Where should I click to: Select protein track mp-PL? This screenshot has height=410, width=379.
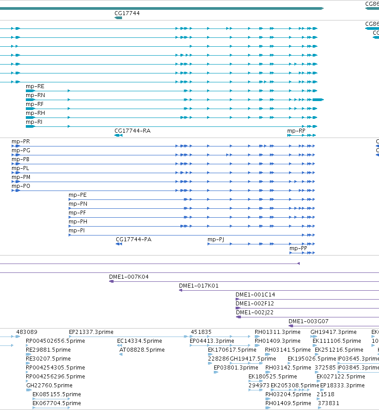point(163,173)
